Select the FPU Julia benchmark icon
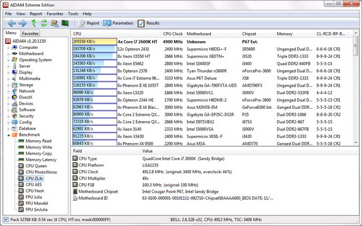 (21, 197)
